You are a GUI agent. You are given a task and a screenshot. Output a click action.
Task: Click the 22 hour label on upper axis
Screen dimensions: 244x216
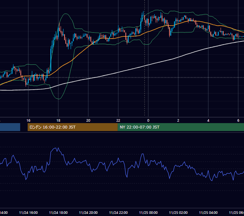(x=118, y=121)
